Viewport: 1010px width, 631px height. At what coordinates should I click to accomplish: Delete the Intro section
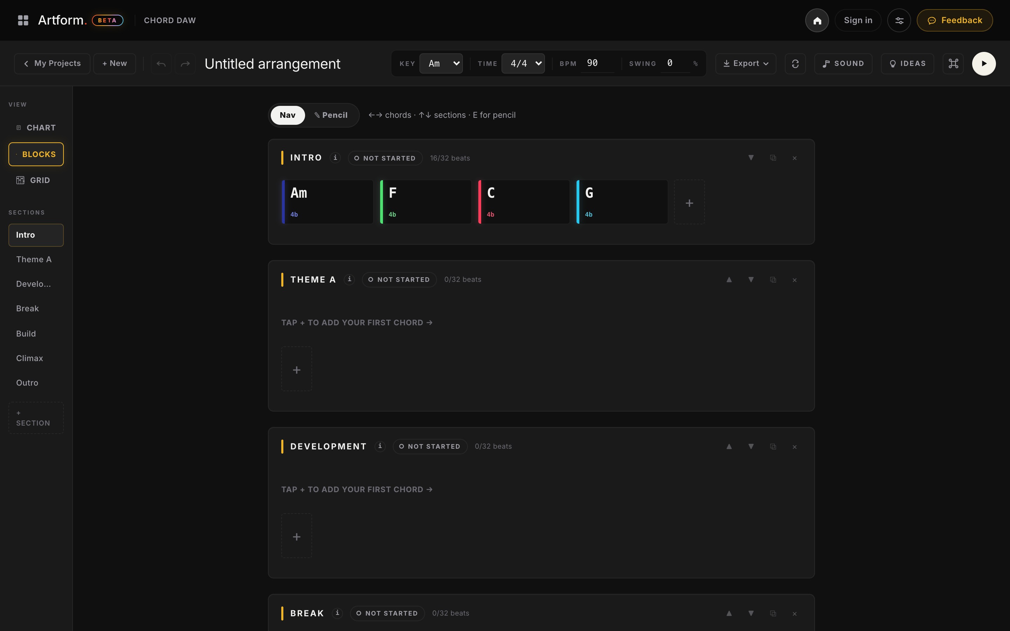[x=795, y=158]
